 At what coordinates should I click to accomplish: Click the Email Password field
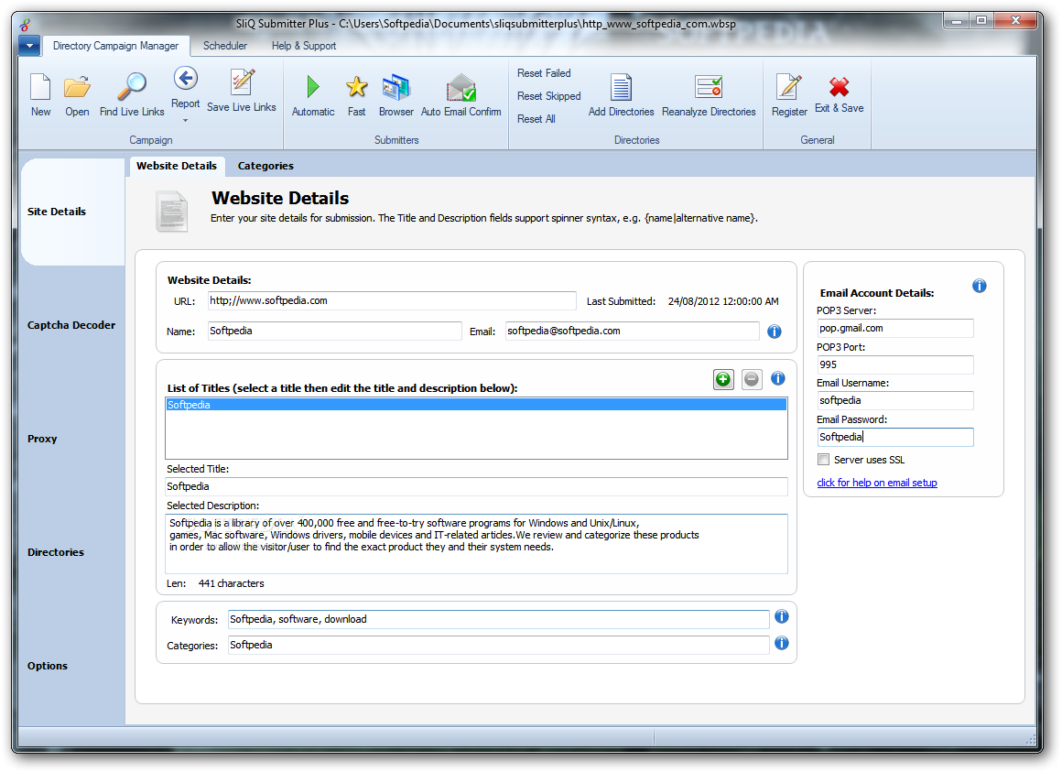[895, 438]
